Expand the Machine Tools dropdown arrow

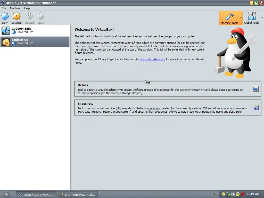click(241, 18)
